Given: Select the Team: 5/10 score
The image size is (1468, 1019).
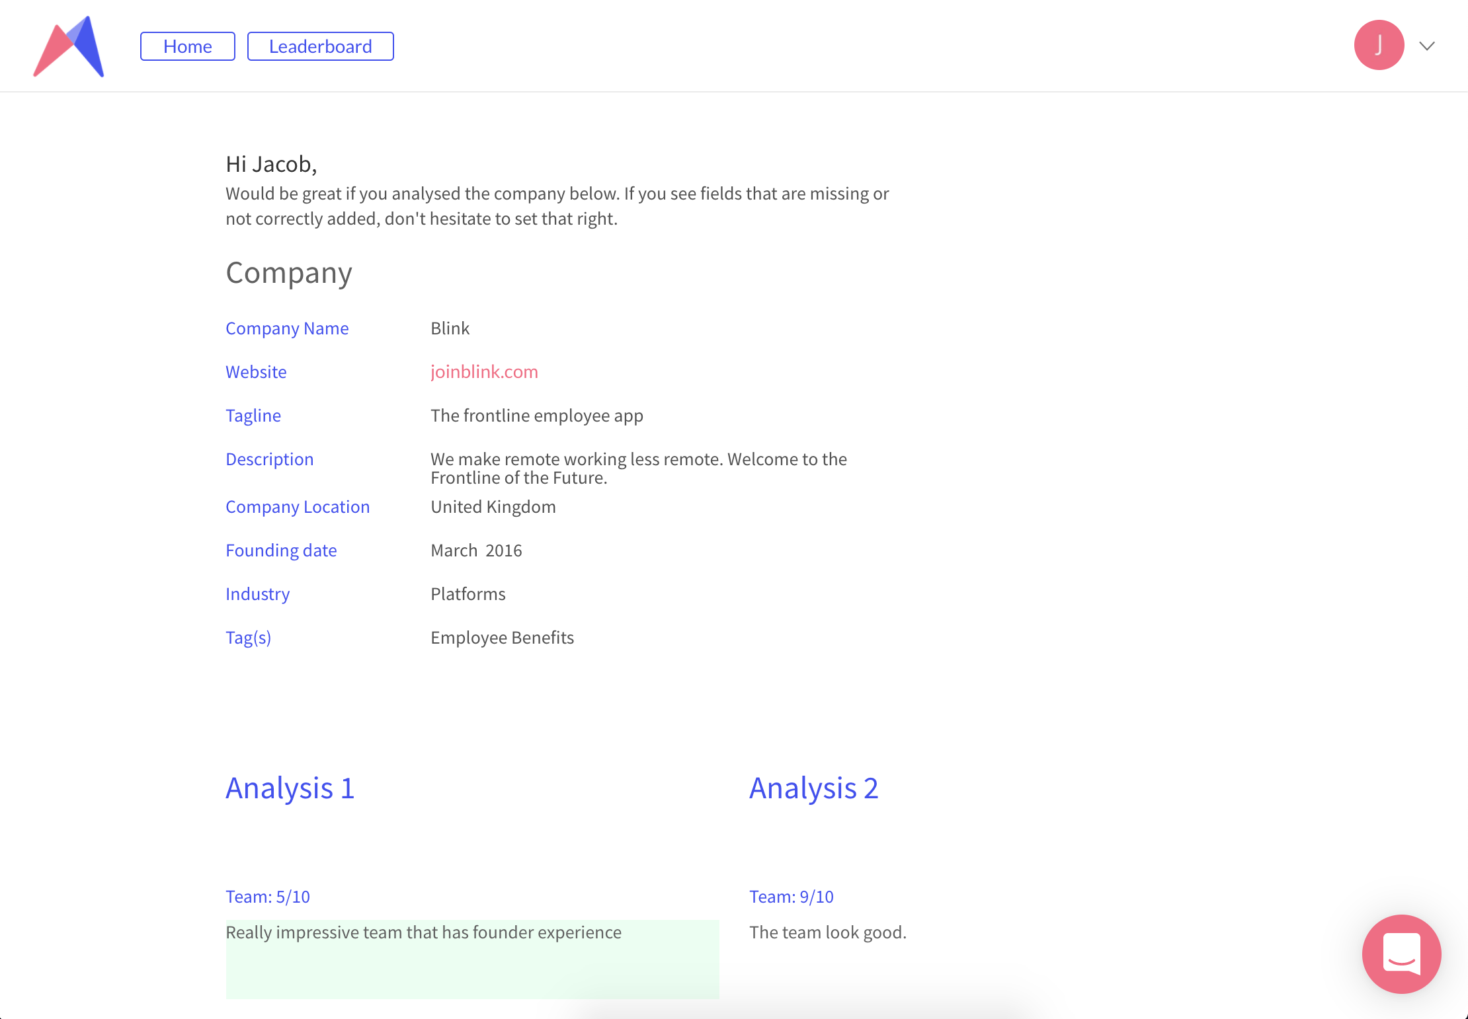Looking at the screenshot, I should [267, 897].
